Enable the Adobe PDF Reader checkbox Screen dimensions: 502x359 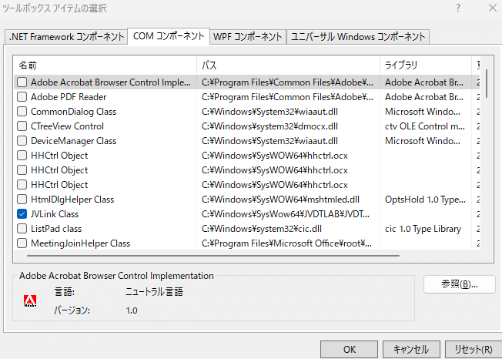click(x=22, y=97)
